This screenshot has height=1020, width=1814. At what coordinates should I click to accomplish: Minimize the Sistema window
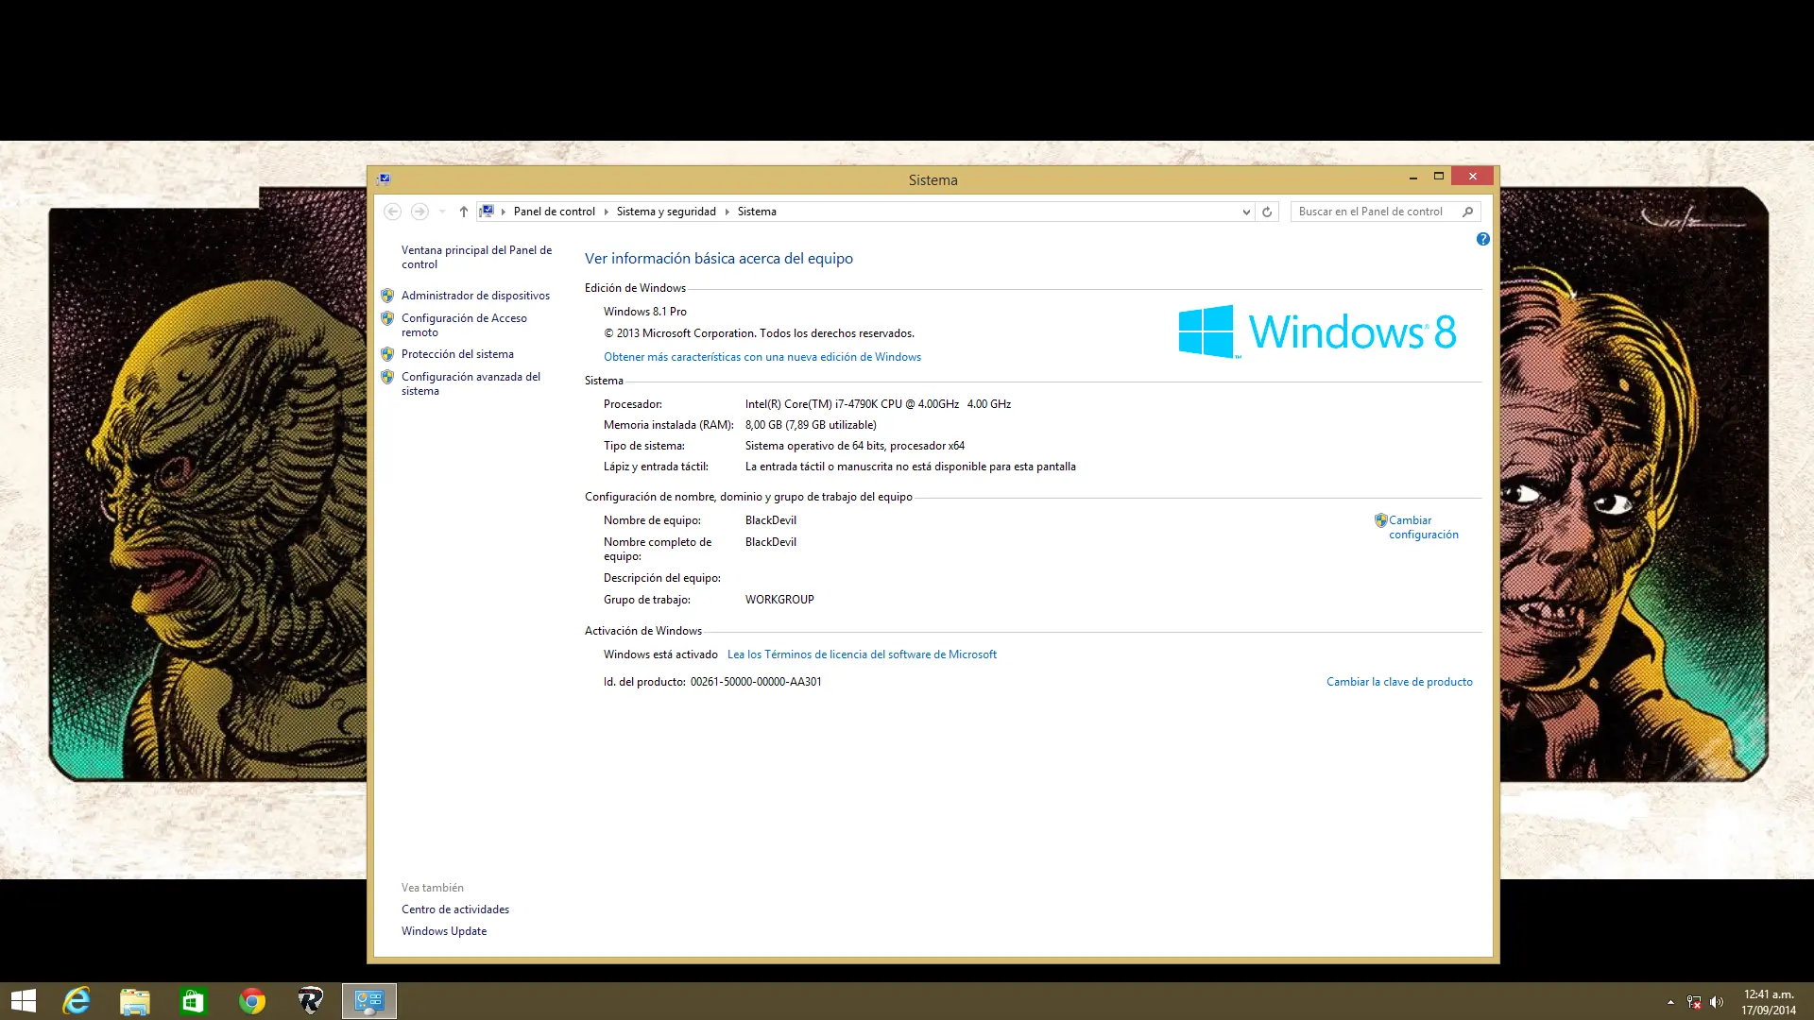[1413, 177]
